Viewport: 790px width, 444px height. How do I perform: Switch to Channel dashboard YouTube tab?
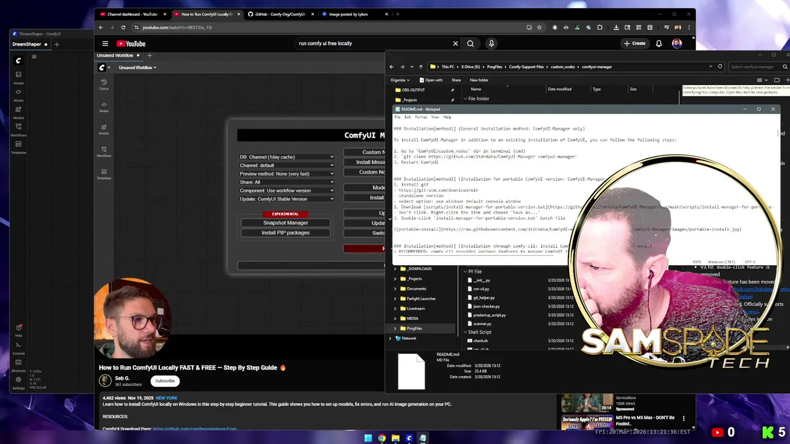click(x=132, y=14)
